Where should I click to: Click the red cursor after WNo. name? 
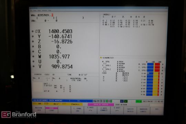52,15
